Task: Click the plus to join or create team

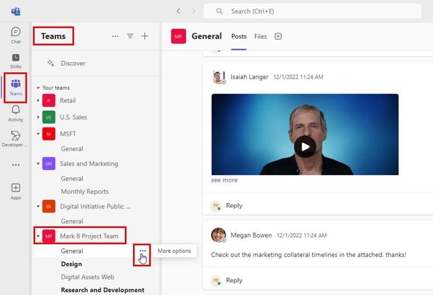Action: 145,36
